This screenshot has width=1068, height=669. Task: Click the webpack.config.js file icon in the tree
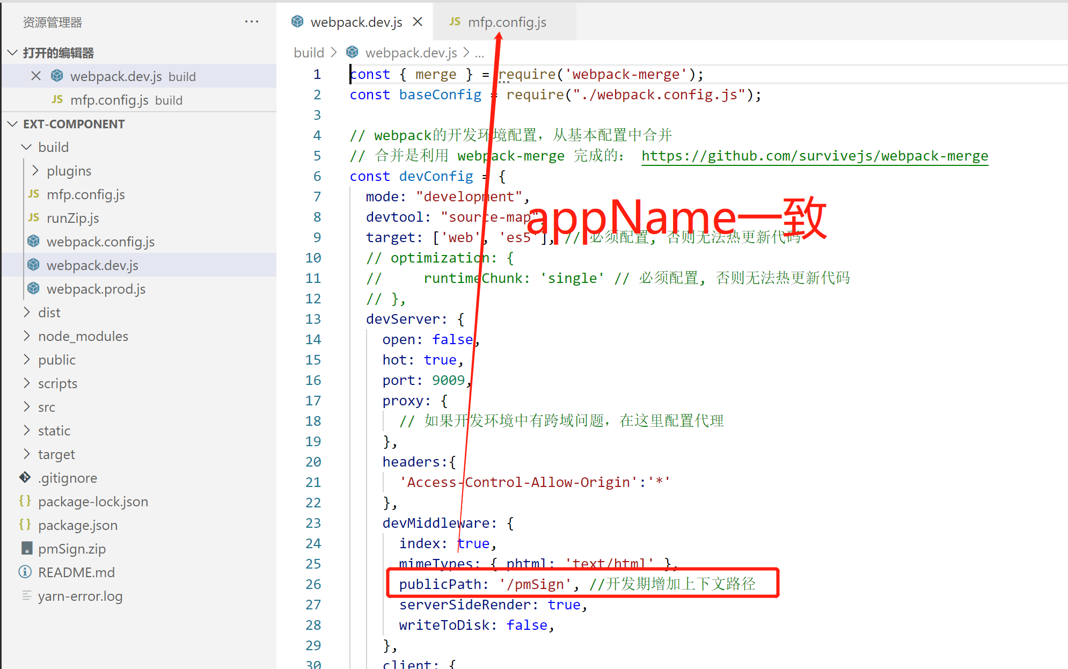(34, 242)
